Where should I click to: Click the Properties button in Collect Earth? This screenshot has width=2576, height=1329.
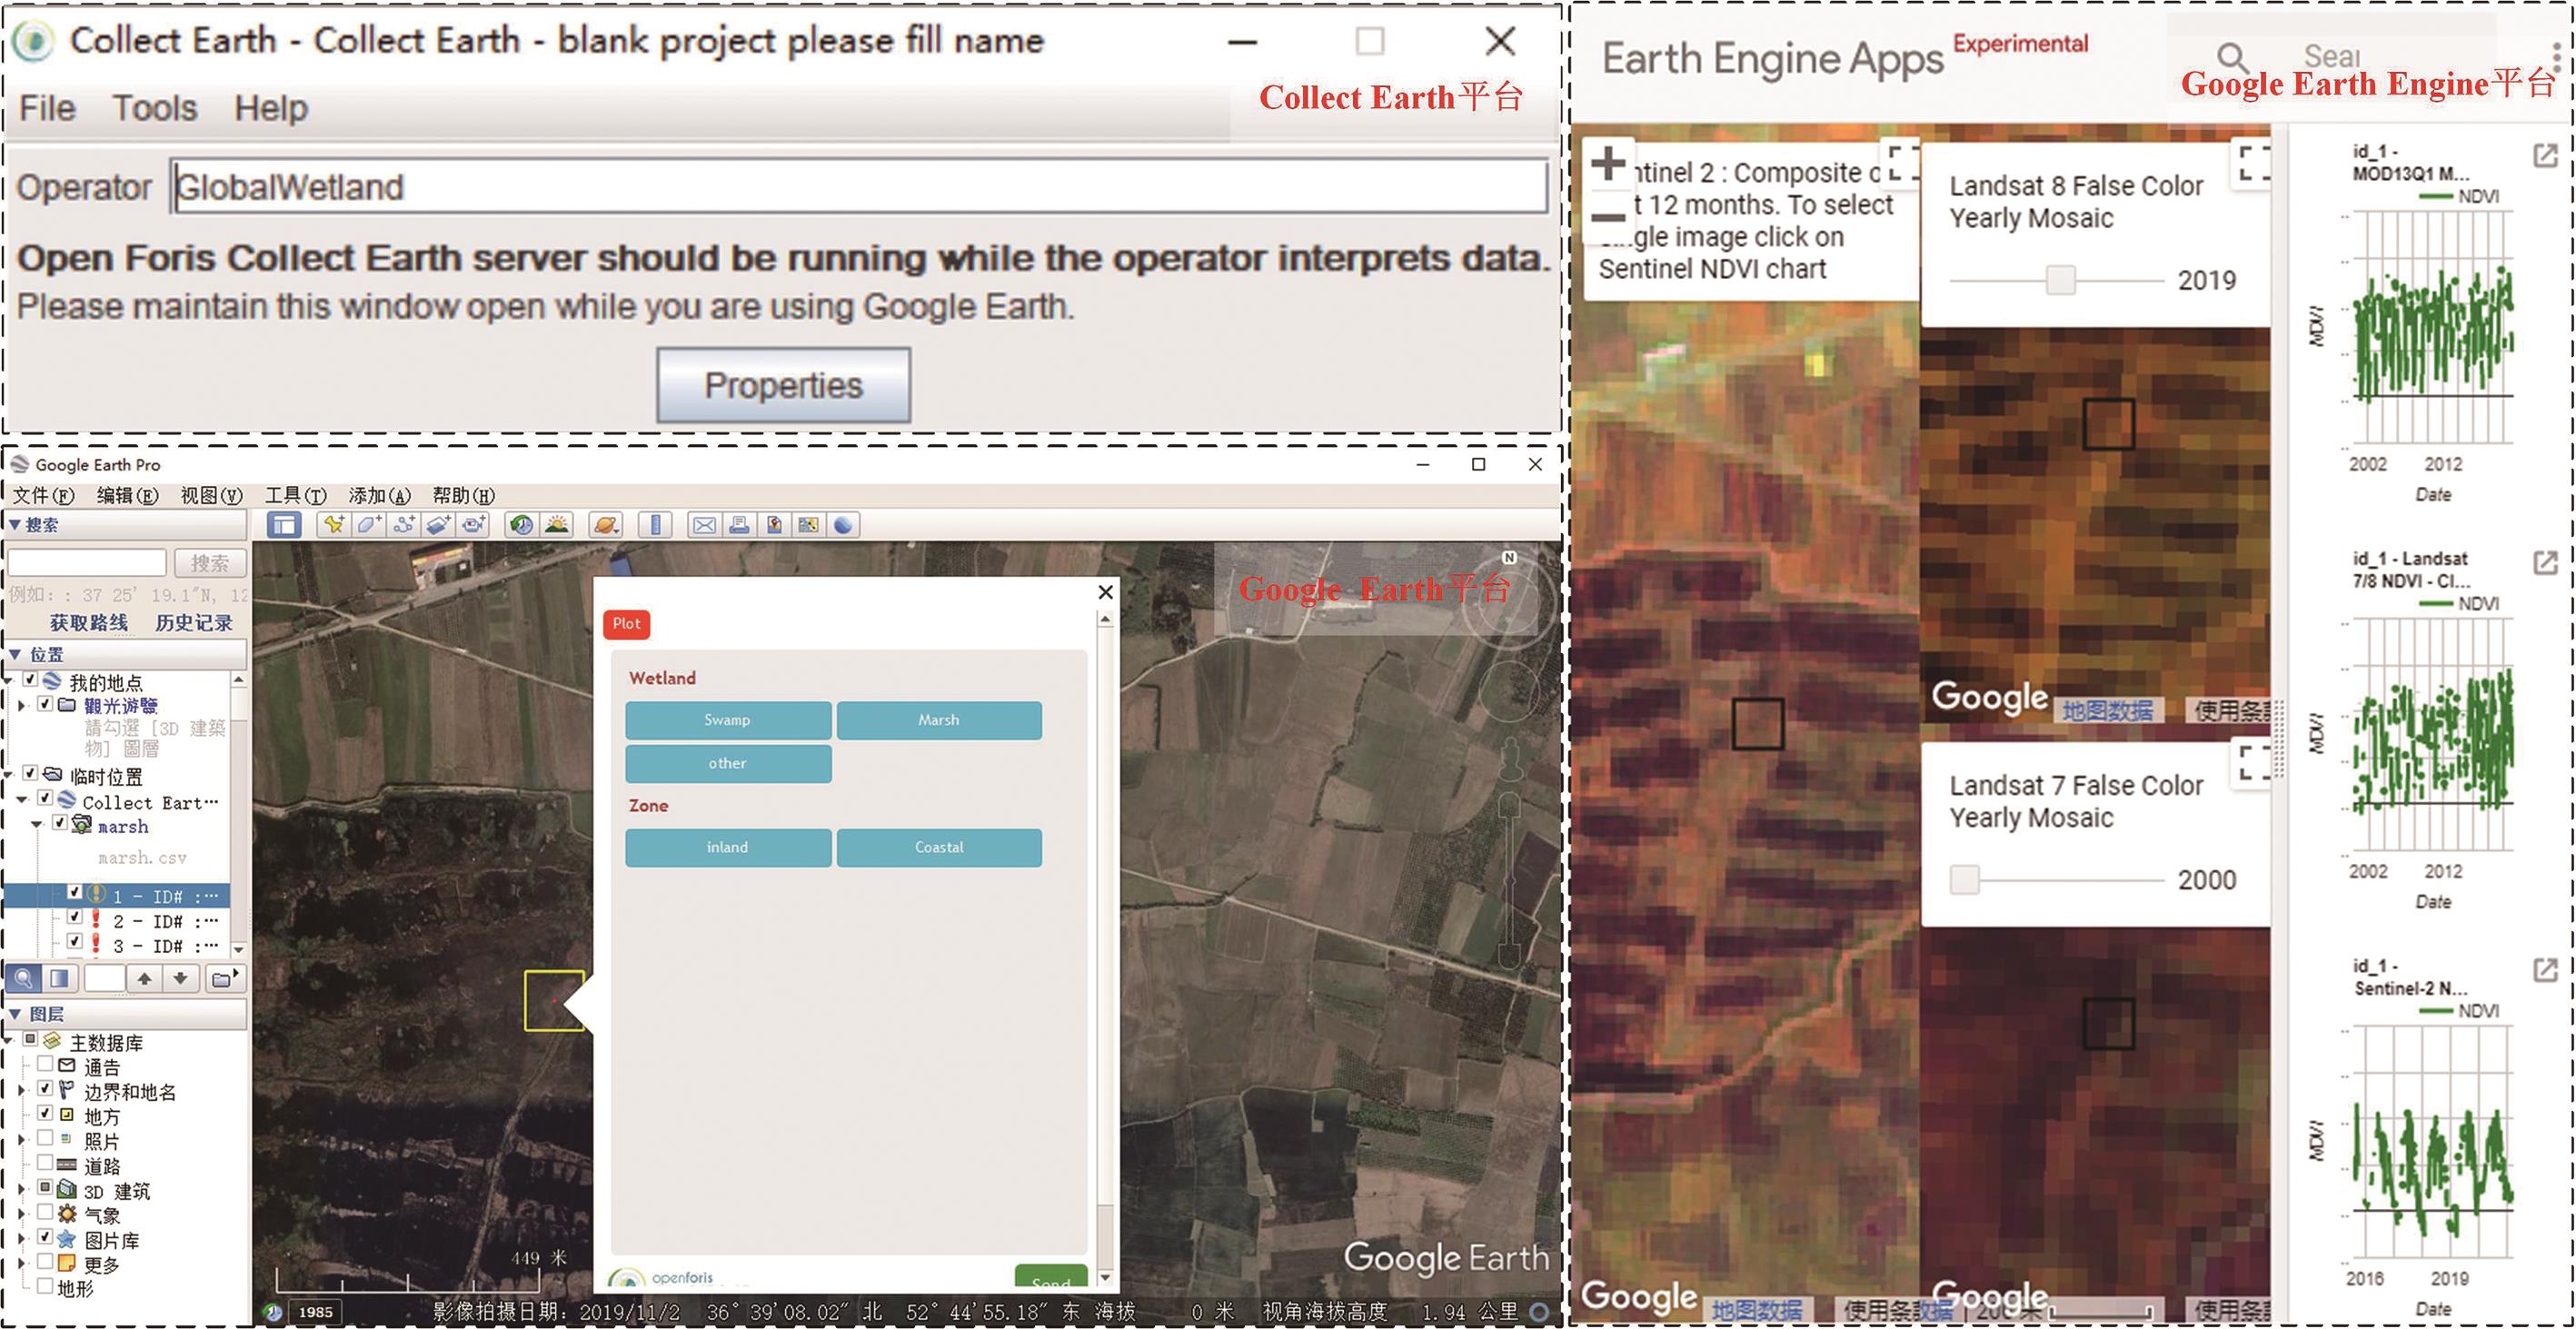pyautogui.click(x=783, y=386)
